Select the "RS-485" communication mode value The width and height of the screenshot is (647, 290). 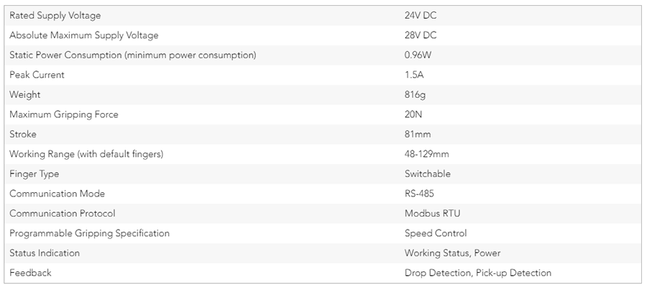pos(419,194)
